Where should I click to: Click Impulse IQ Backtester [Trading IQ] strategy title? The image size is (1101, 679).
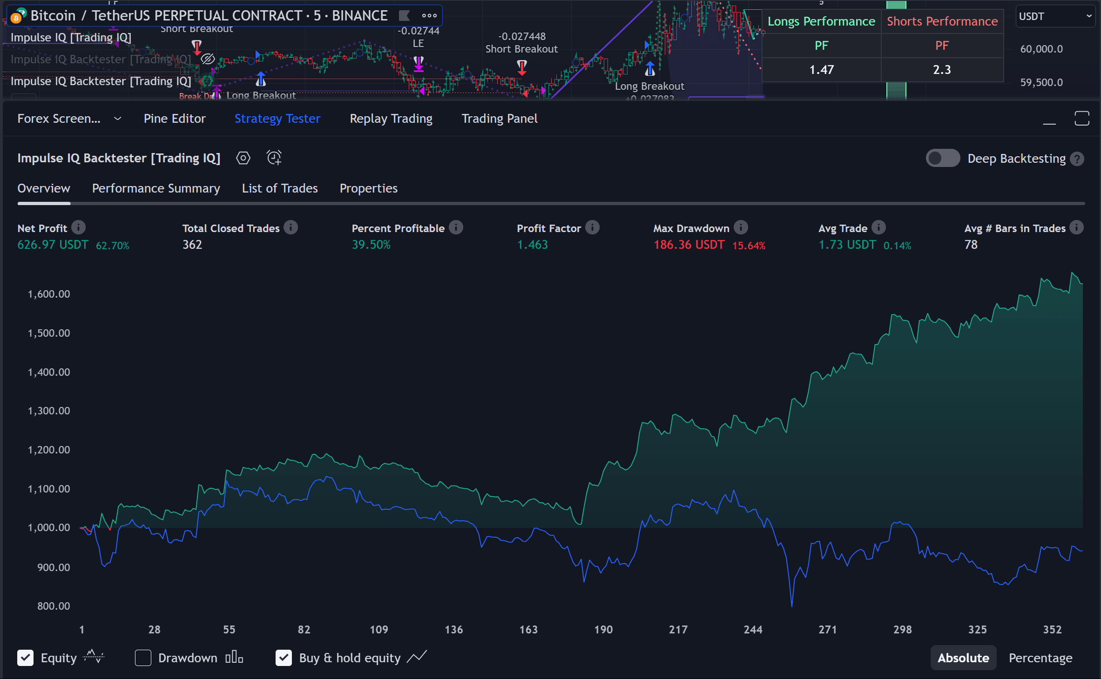click(119, 158)
